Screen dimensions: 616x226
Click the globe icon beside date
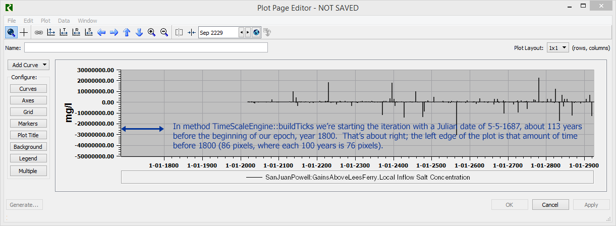(256, 32)
